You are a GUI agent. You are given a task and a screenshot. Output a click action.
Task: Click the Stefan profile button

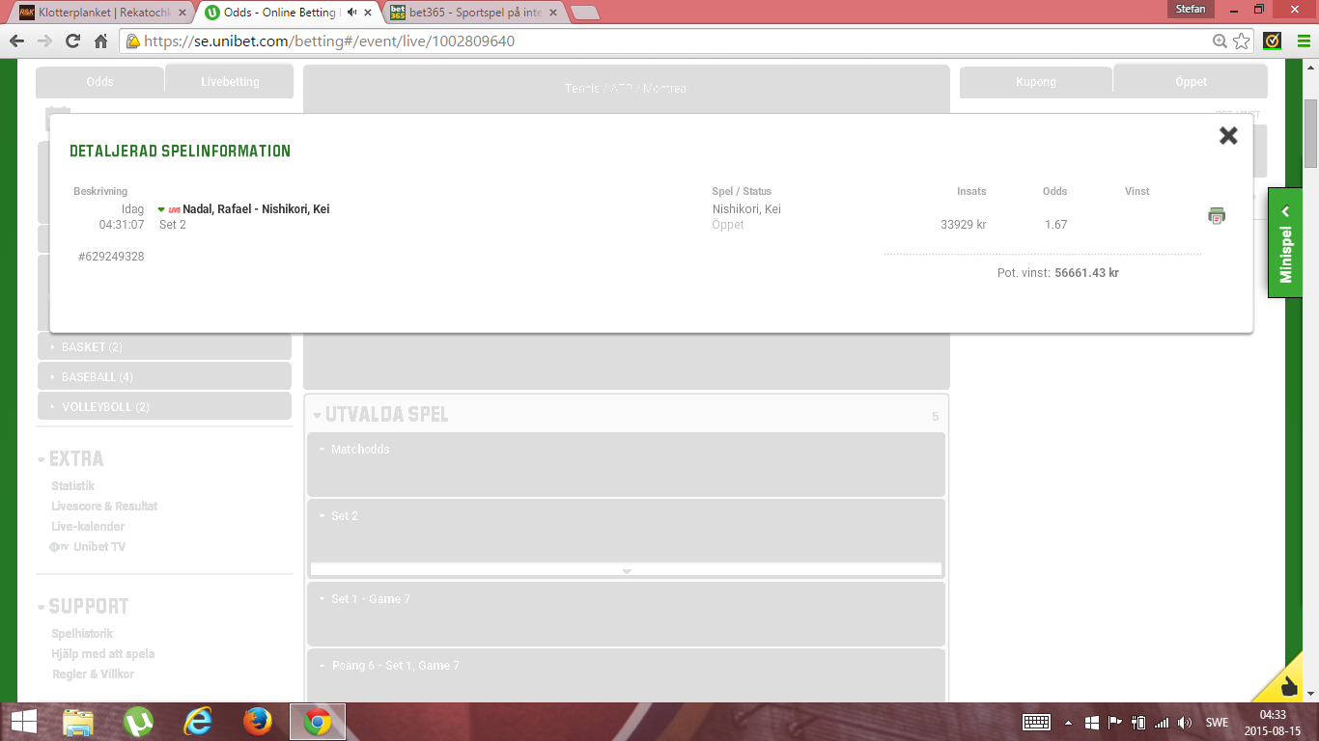click(x=1191, y=9)
